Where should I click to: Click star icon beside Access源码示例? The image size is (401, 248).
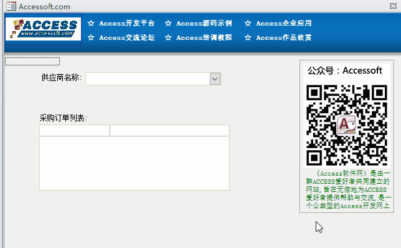tap(168, 23)
